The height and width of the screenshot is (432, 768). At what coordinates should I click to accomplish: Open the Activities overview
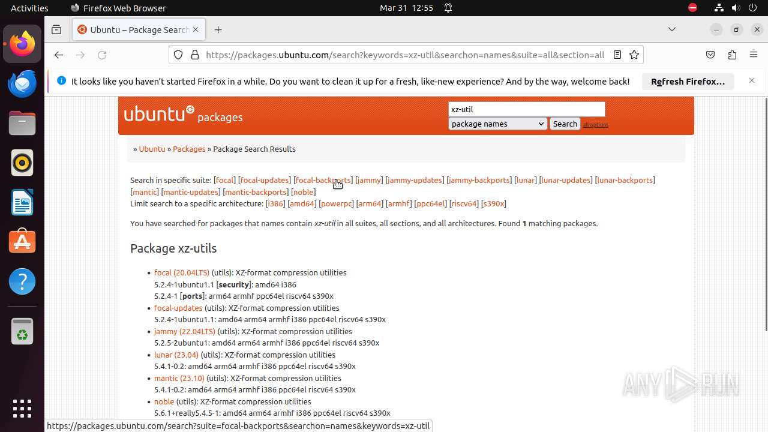[29, 8]
